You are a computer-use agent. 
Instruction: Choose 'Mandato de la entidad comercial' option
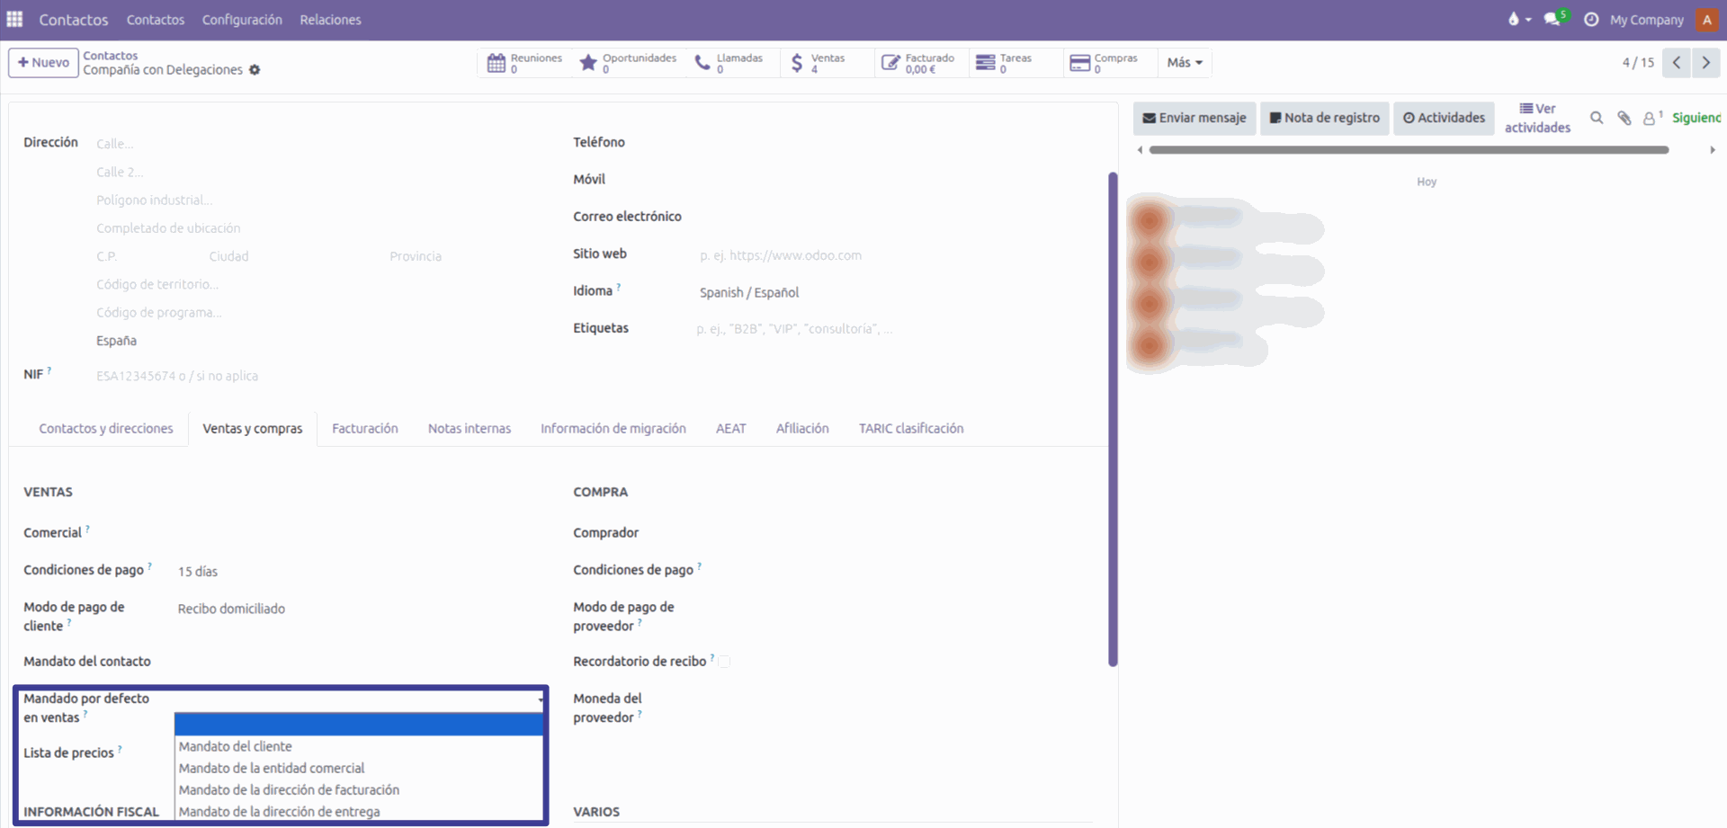pos(272,768)
